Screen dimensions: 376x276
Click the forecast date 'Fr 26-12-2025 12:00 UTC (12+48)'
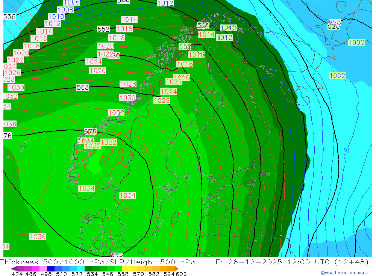click(292, 262)
